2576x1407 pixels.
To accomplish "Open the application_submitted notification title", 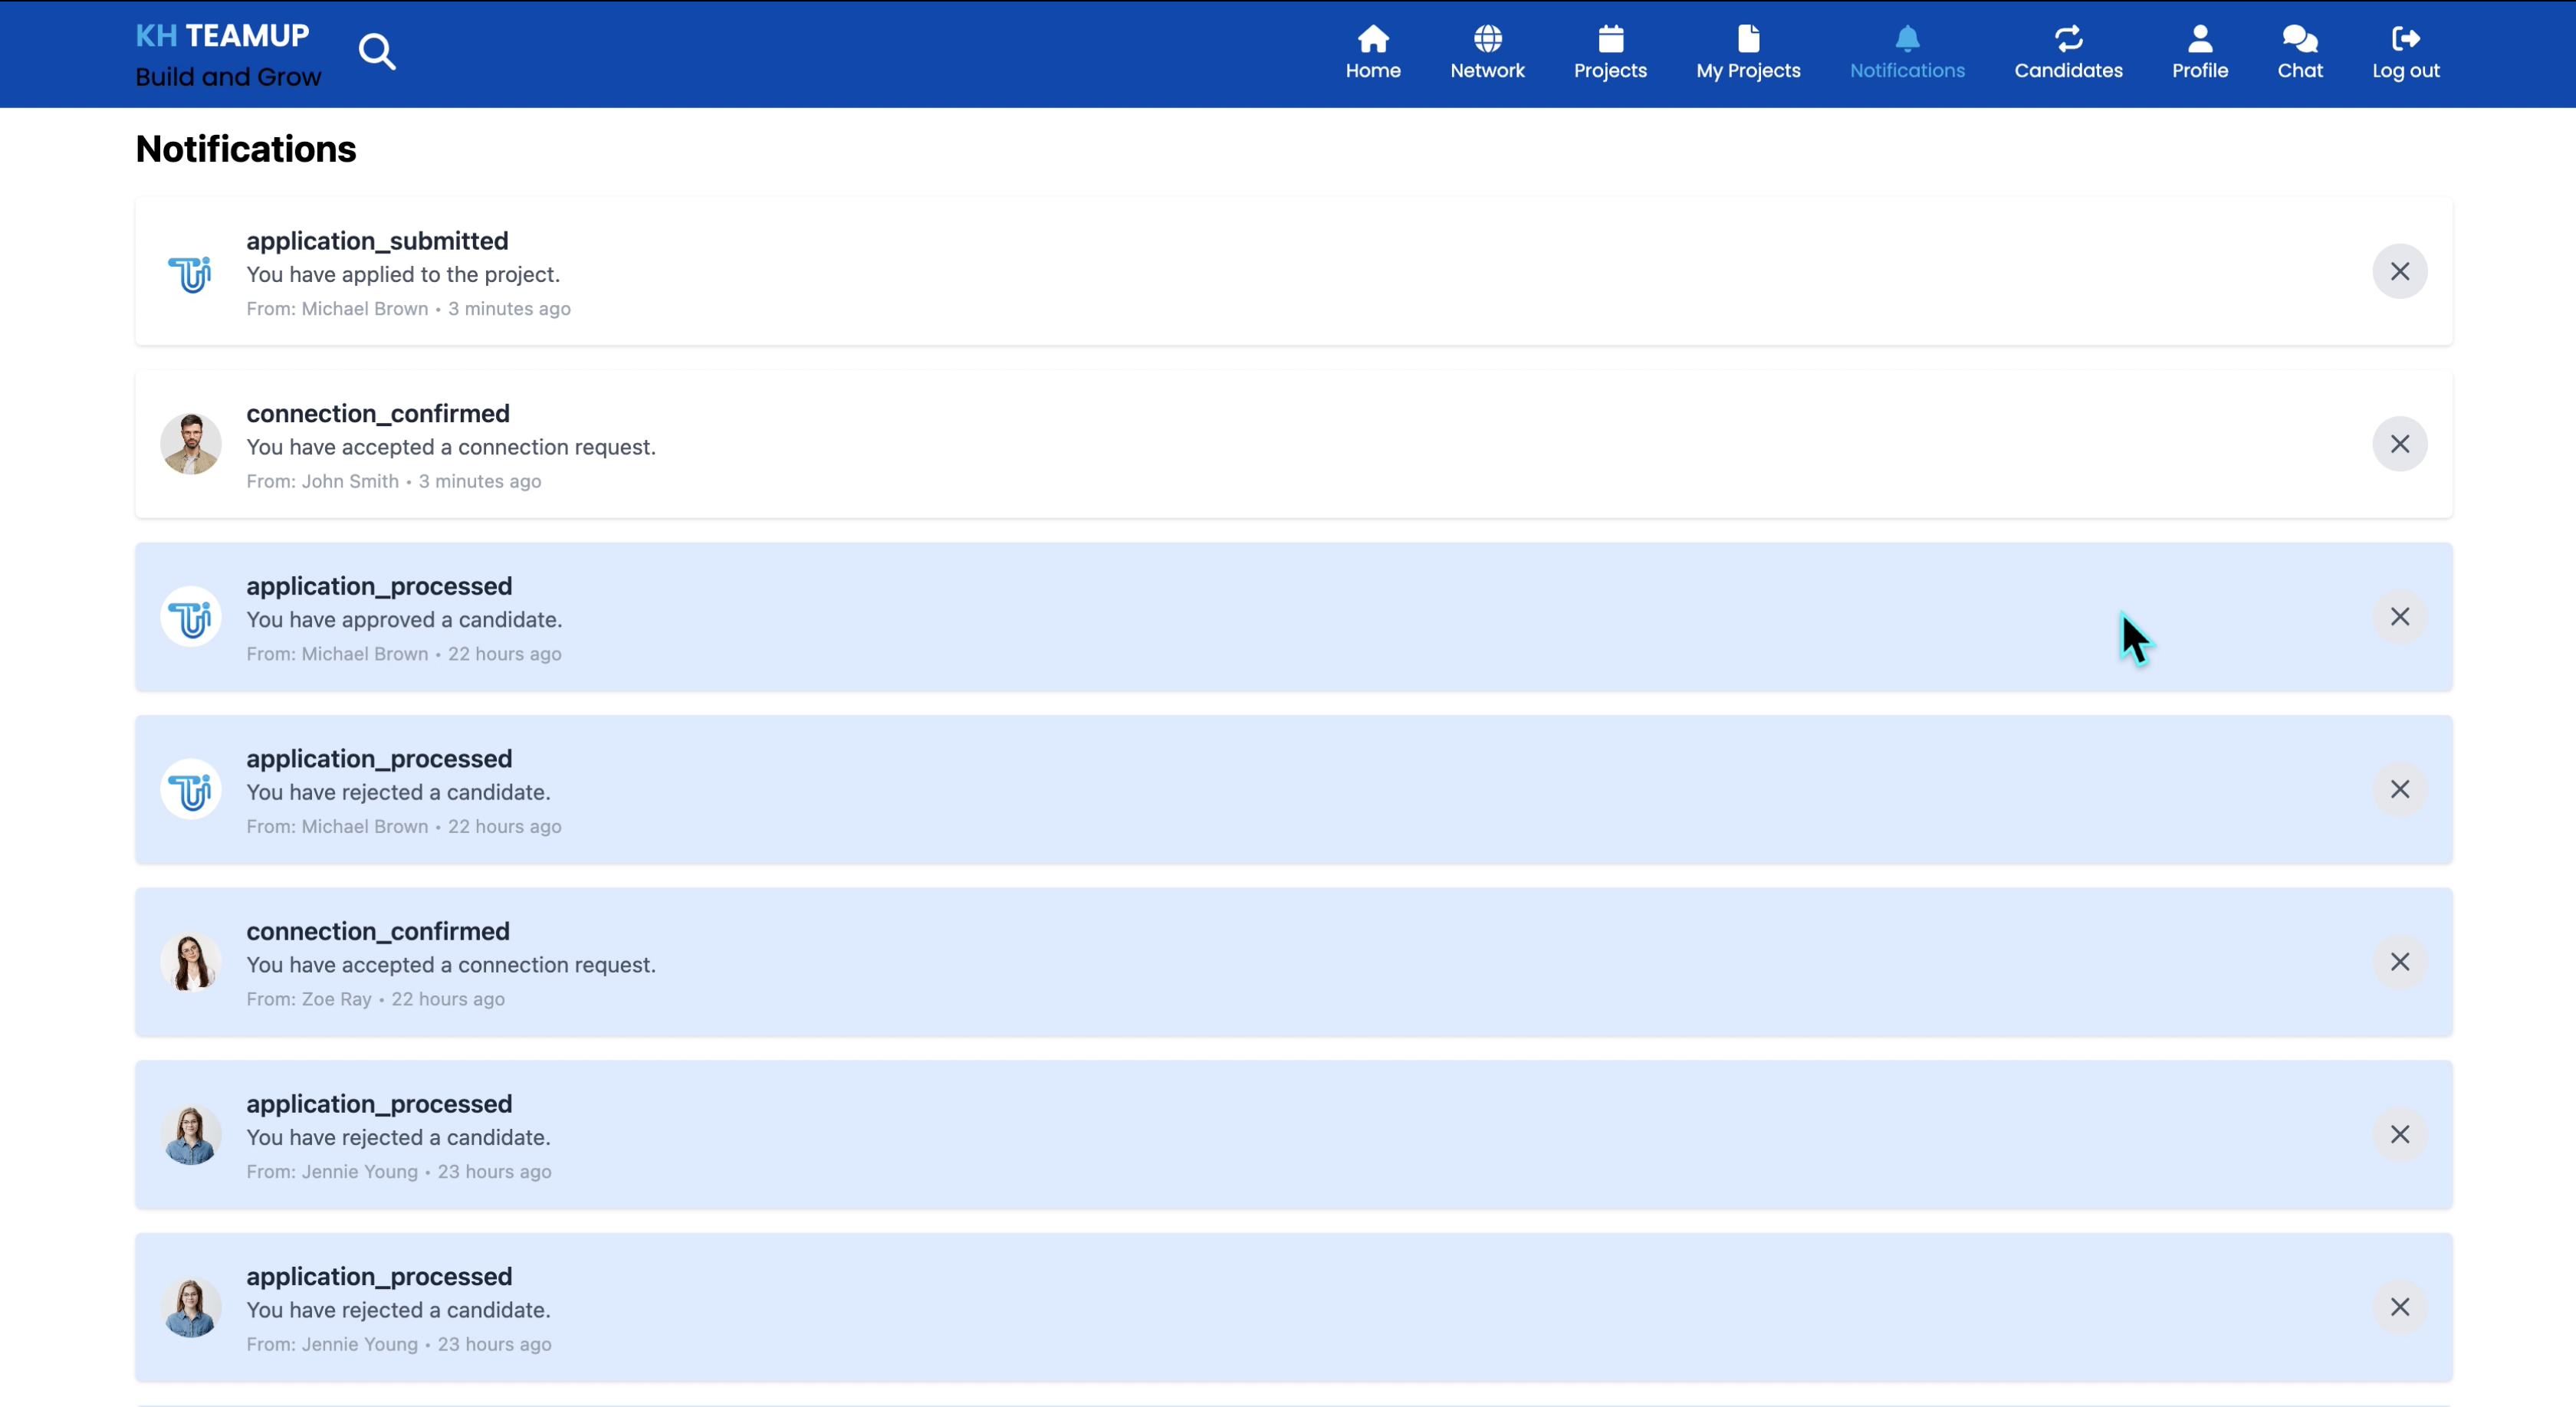I will tap(377, 241).
